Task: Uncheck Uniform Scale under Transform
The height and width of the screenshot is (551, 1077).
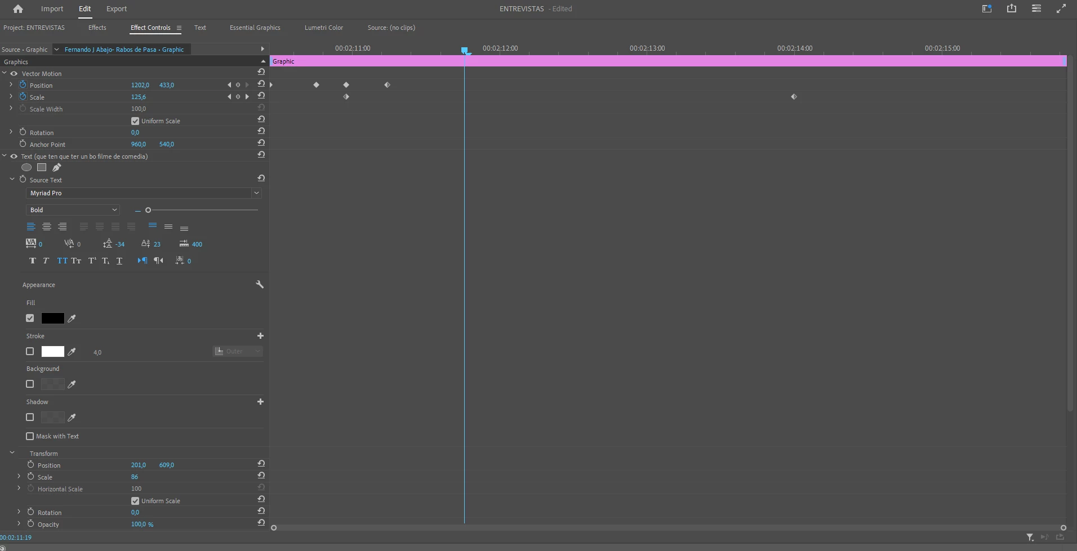Action: [135, 501]
